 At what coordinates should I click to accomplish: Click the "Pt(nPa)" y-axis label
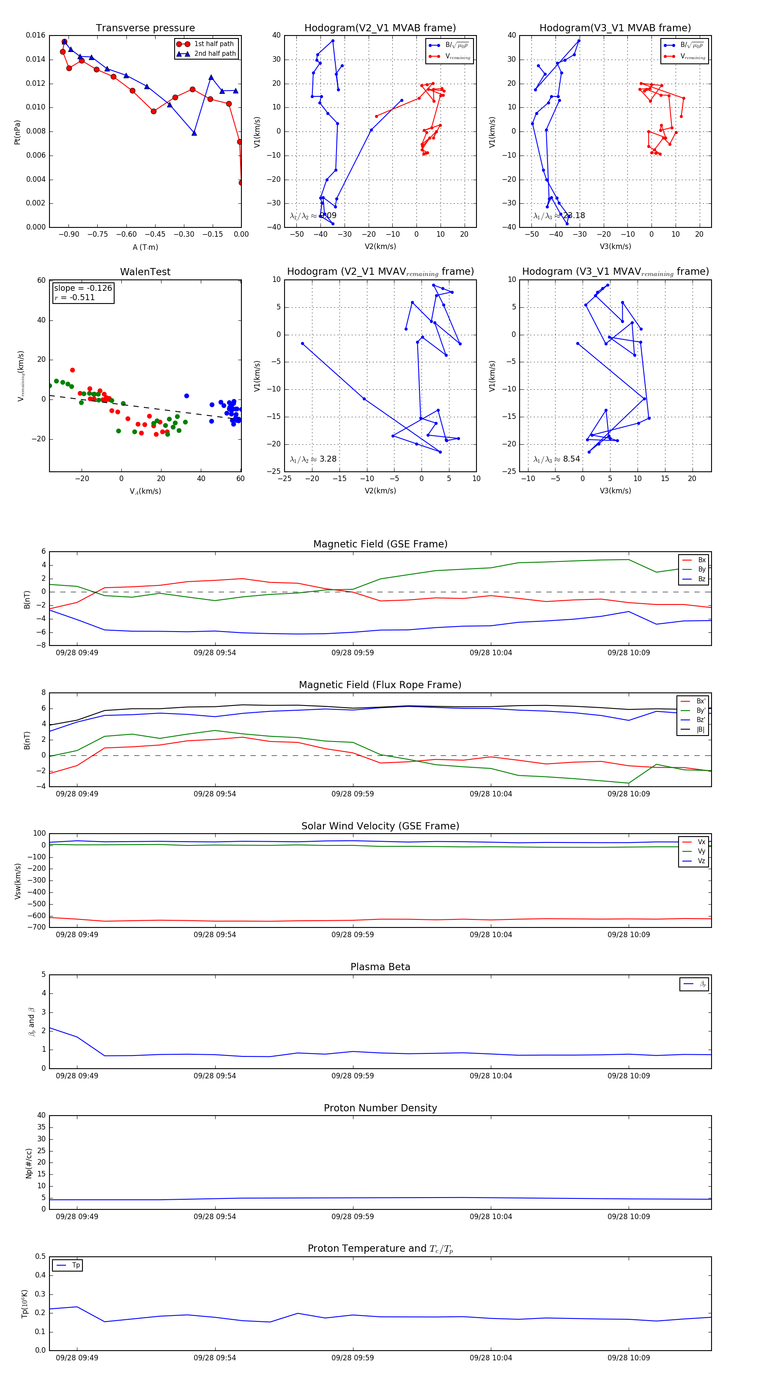17,131
